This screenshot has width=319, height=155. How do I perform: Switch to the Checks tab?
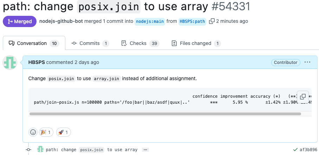click(140, 43)
